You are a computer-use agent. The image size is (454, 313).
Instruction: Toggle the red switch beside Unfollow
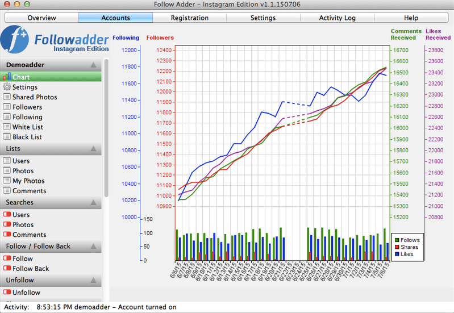(x=7, y=292)
